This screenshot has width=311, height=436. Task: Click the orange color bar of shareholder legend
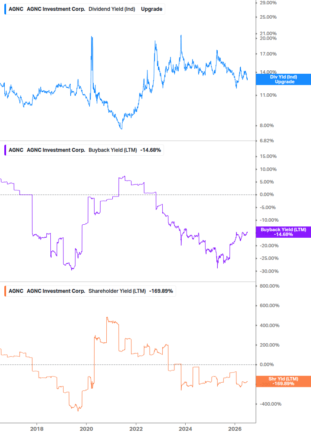pyautogui.click(x=5, y=291)
